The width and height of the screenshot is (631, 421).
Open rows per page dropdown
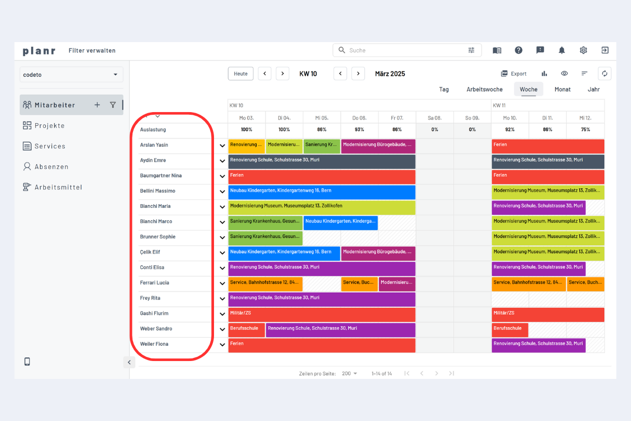pos(349,374)
